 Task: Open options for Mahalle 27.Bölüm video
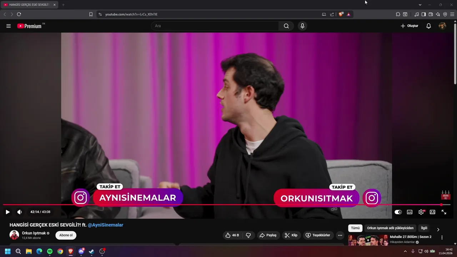click(x=442, y=238)
